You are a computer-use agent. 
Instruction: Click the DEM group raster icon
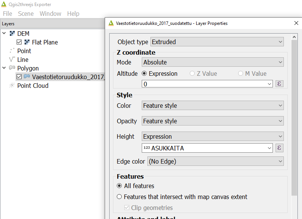click(x=12, y=34)
